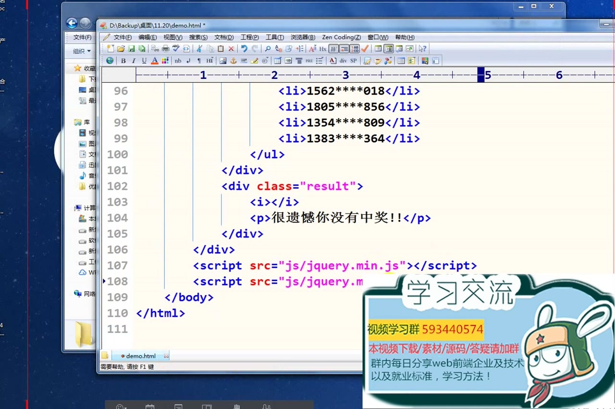The width and height of the screenshot is (615, 409).
Task: Open the 工程(P) menu
Action: (x=250, y=37)
